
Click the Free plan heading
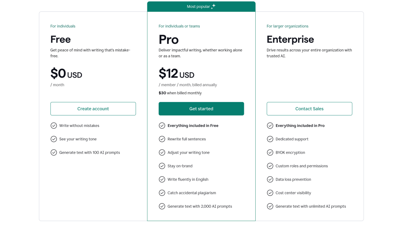[x=61, y=39]
